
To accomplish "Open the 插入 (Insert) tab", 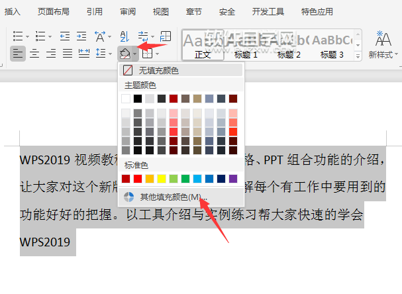I will pyautogui.click(x=12, y=12).
